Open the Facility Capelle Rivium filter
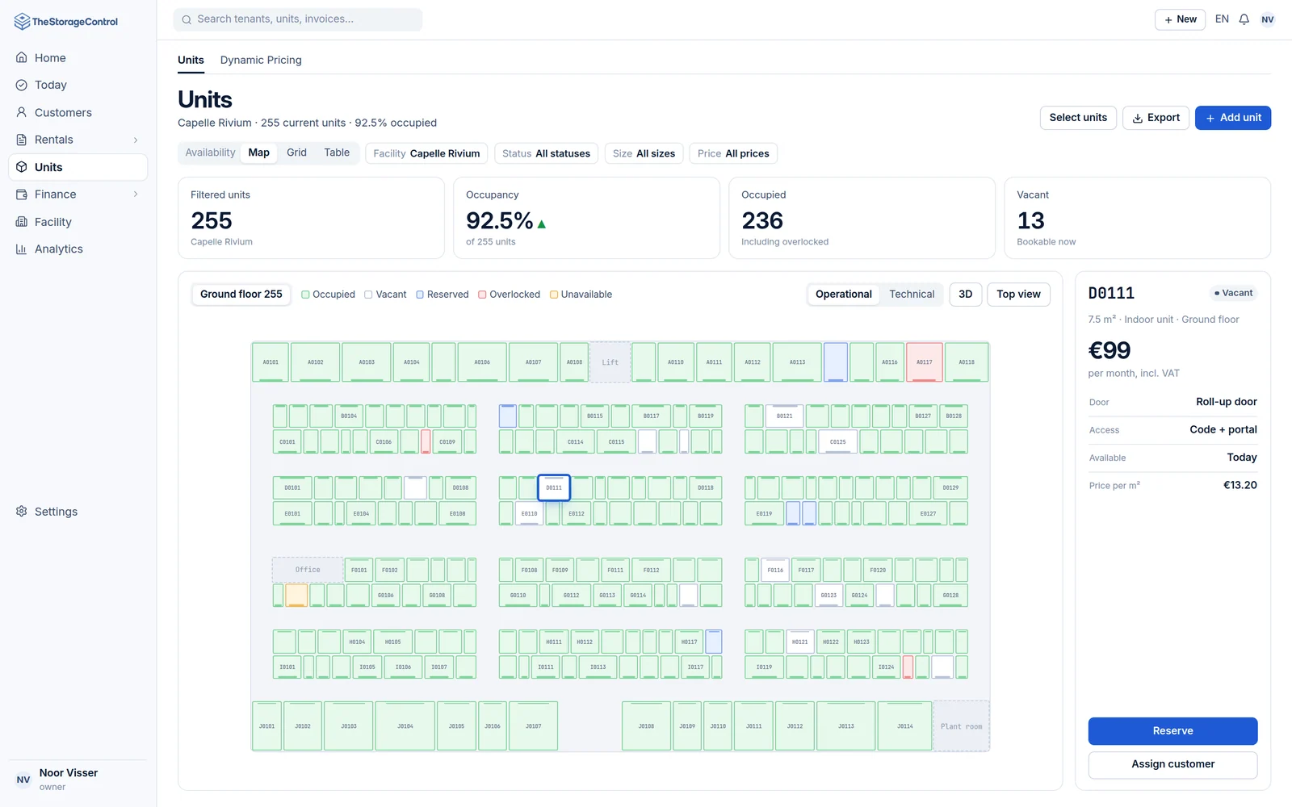The image size is (1292, 807). [x=426, y=153]
